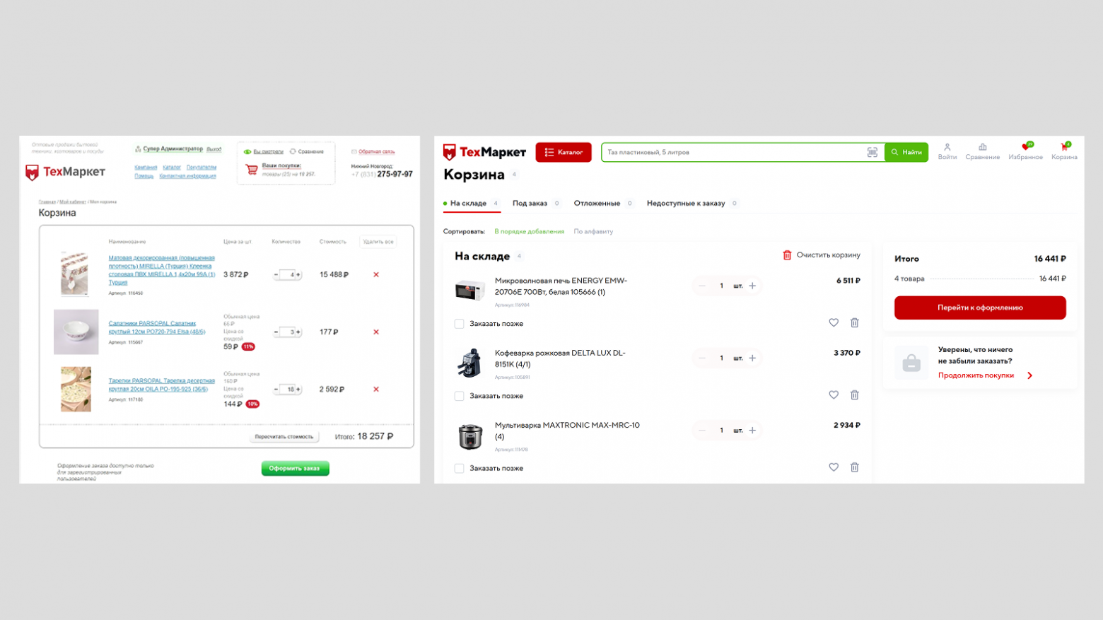Check Заказать позже for the MAXTRONIC multicooker

pyautogui.click(x=459, y=468)
